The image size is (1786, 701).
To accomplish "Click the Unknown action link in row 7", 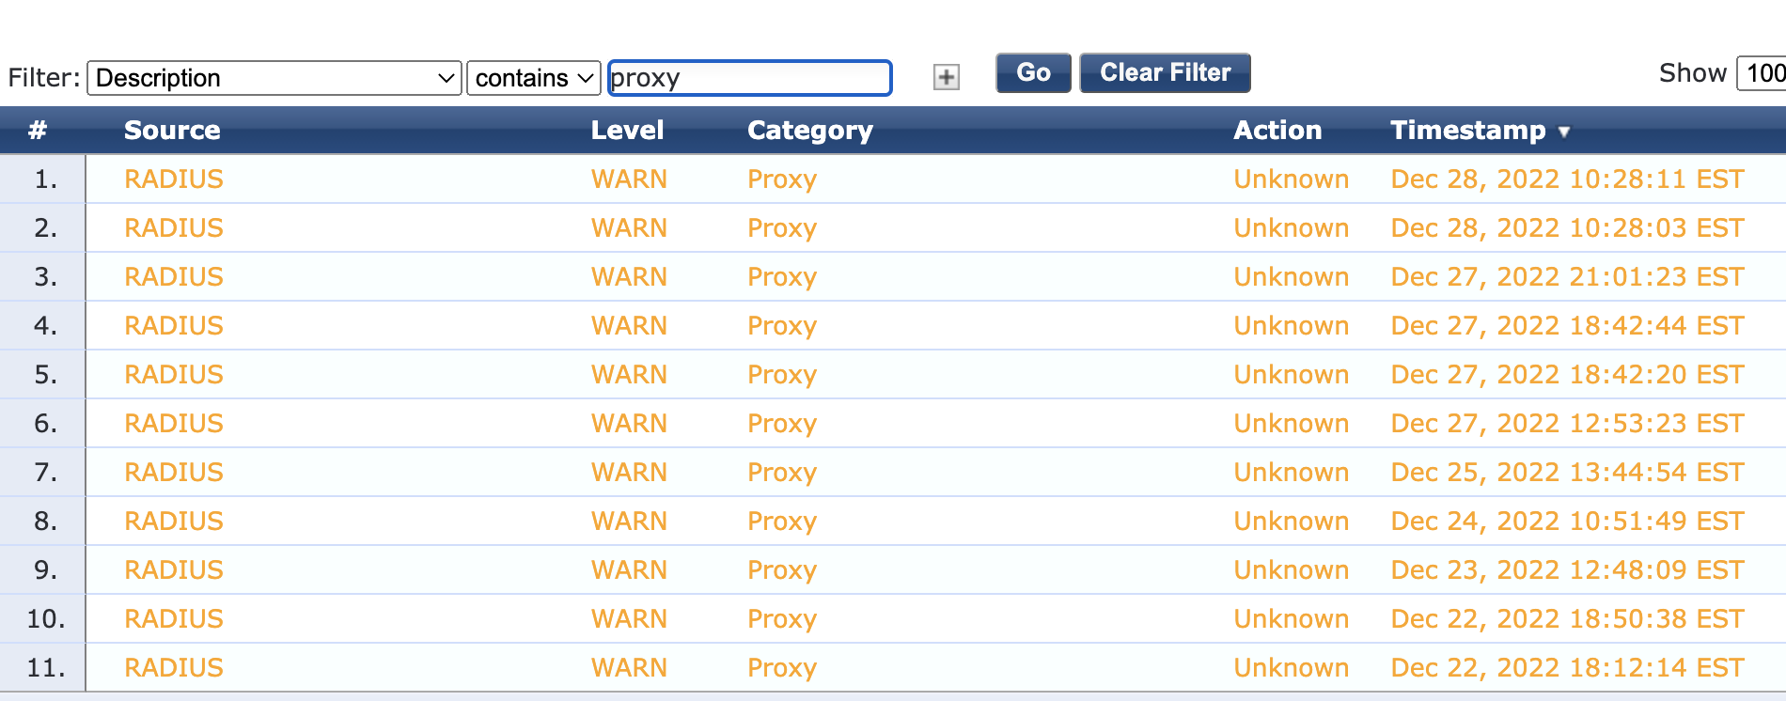I will point(1292,472).
